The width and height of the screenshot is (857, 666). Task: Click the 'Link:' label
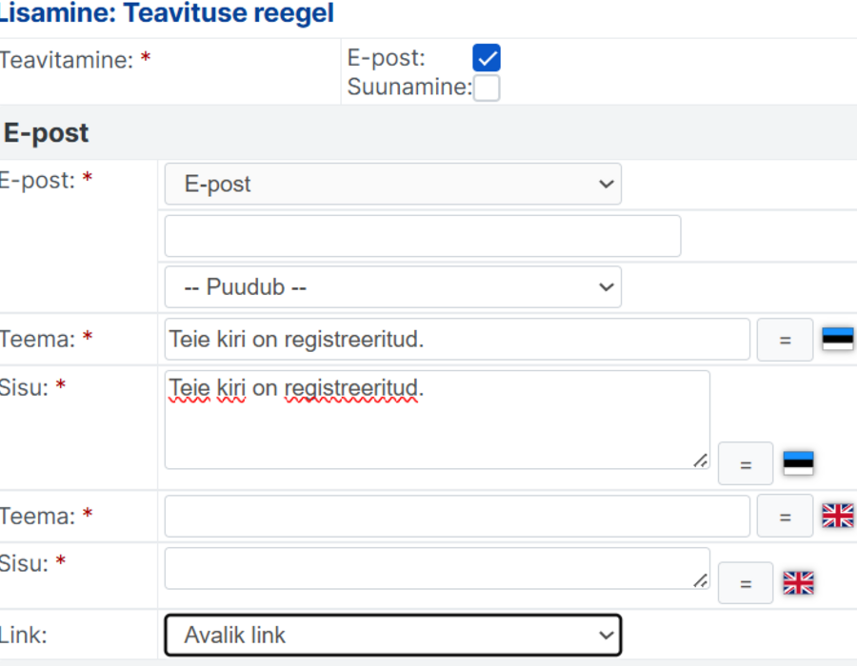tap(24, 636)
